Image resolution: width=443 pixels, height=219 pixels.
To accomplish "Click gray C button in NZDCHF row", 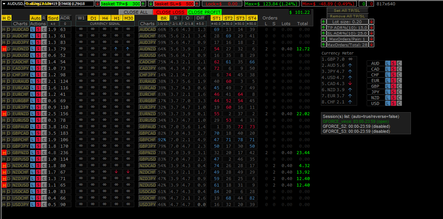I will click(x=44, y=172).
